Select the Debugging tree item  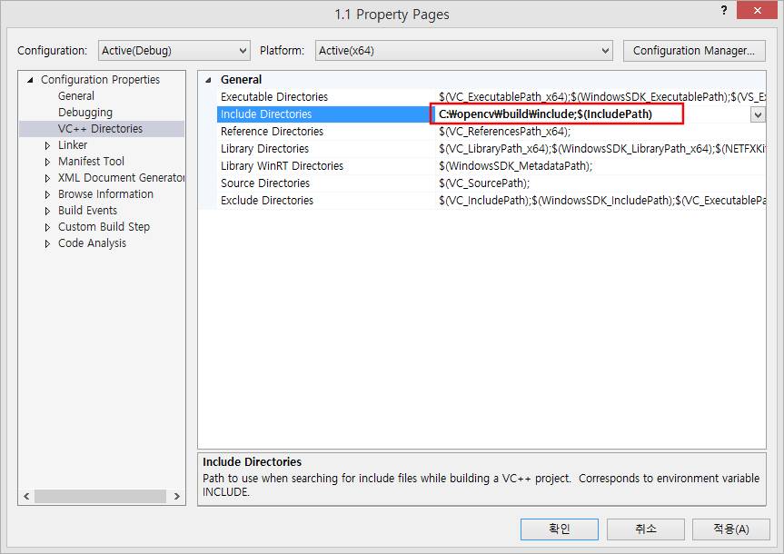(85, 113)
